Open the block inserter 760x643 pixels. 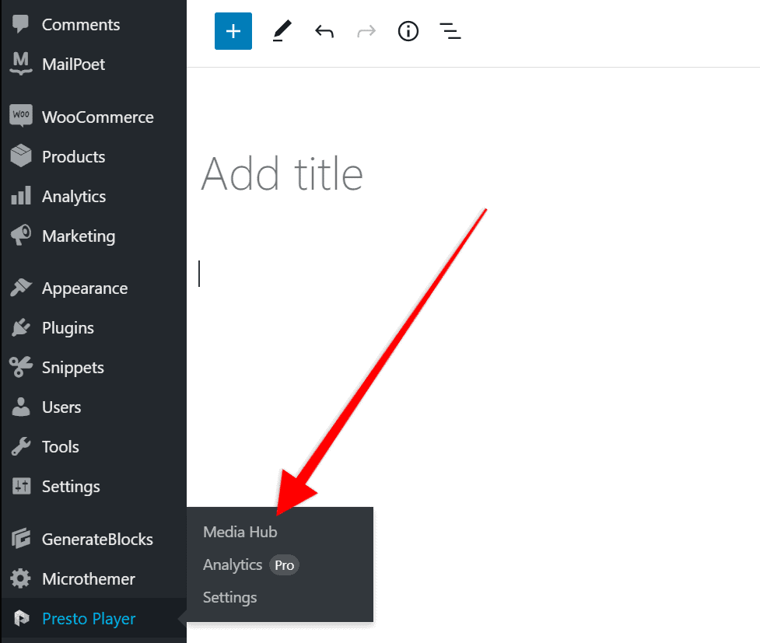[233, 31]
